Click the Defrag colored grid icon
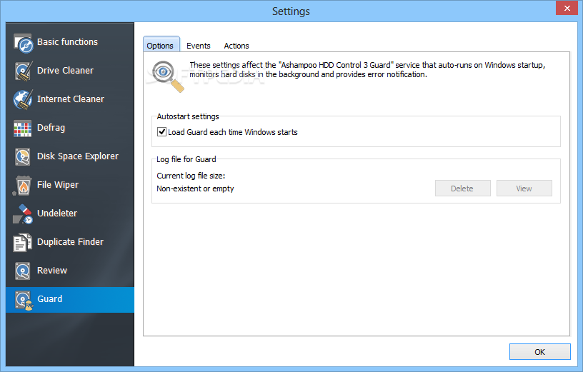 point(23,129)
